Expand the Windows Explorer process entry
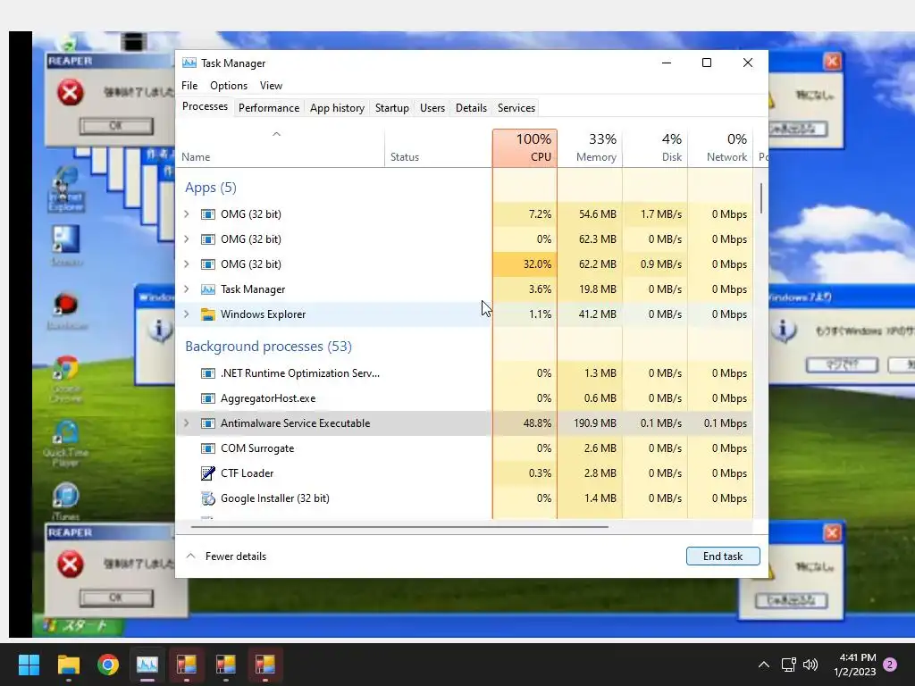 coord(186,314)
